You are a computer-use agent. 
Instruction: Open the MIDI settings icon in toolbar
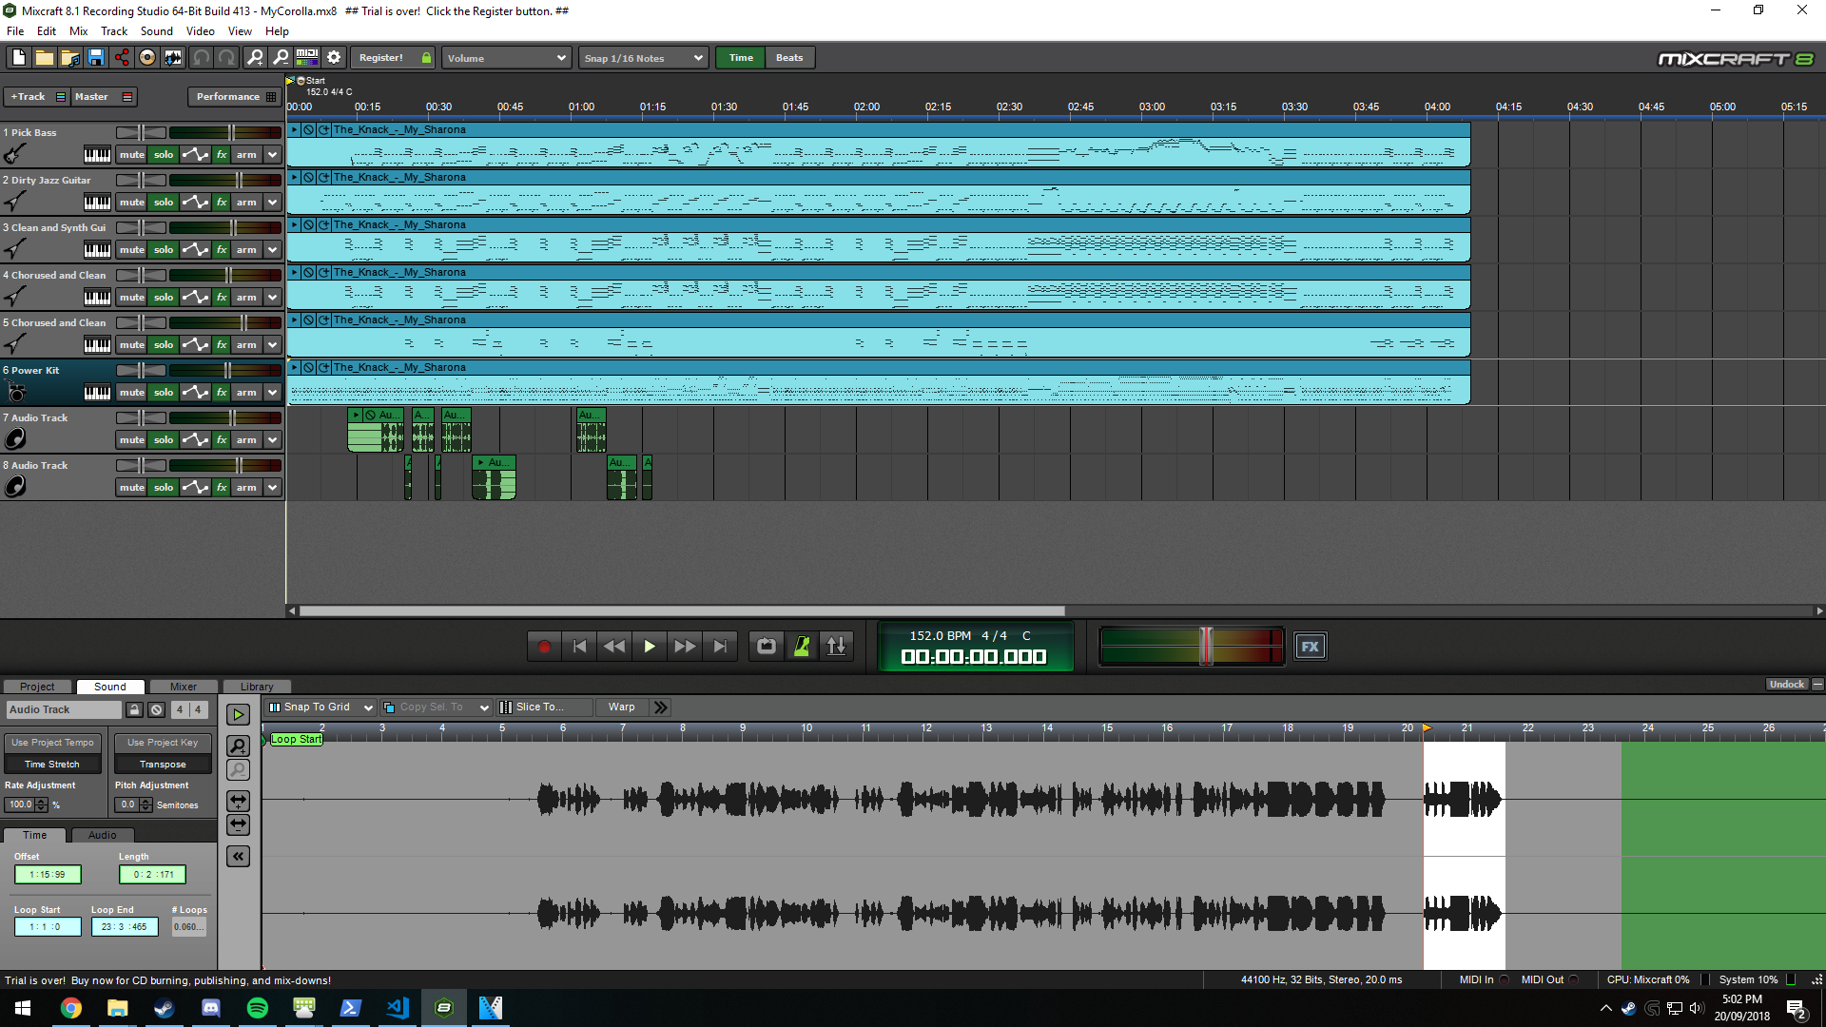click(x=306, y=58)
